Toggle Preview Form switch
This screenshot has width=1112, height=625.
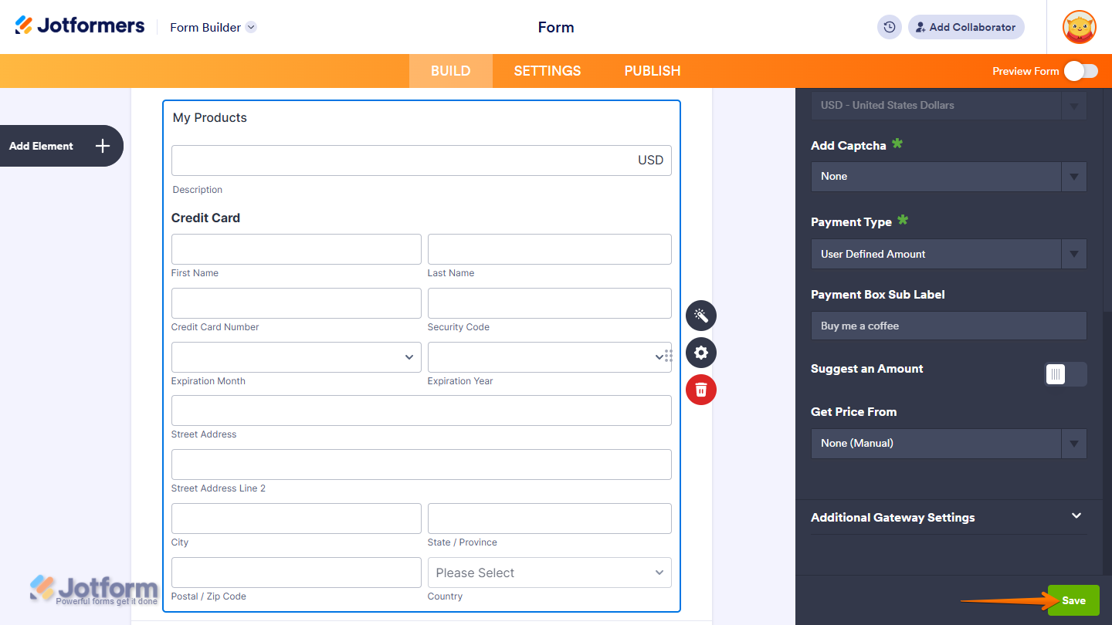1080,70
